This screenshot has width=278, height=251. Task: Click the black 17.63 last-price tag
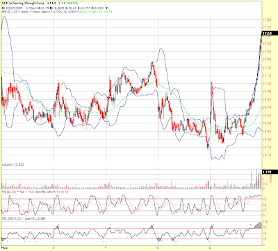pyautogui.click(x=270, y=33)
